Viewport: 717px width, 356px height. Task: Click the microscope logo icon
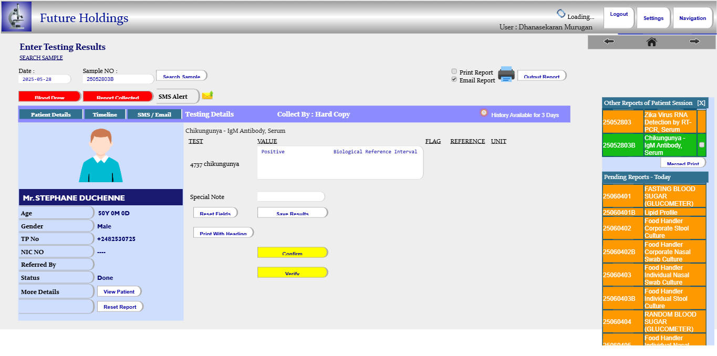pyautogui.click(x=16, y=17)
